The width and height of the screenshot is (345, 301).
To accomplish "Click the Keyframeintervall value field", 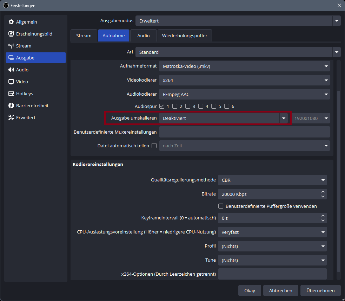I will (x=268, y=218).
